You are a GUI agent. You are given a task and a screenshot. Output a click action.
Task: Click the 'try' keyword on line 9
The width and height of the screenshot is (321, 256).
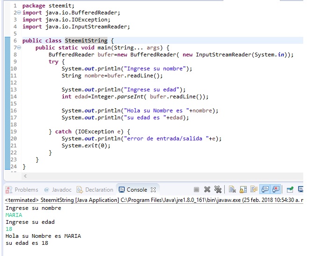tap(53, 62)
